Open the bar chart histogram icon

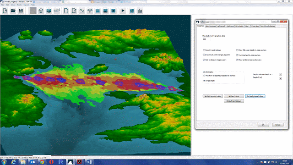click(x=140, y=11)
